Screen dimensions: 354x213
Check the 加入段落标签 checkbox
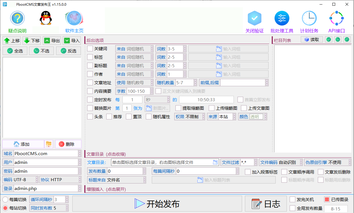[248, 172]
